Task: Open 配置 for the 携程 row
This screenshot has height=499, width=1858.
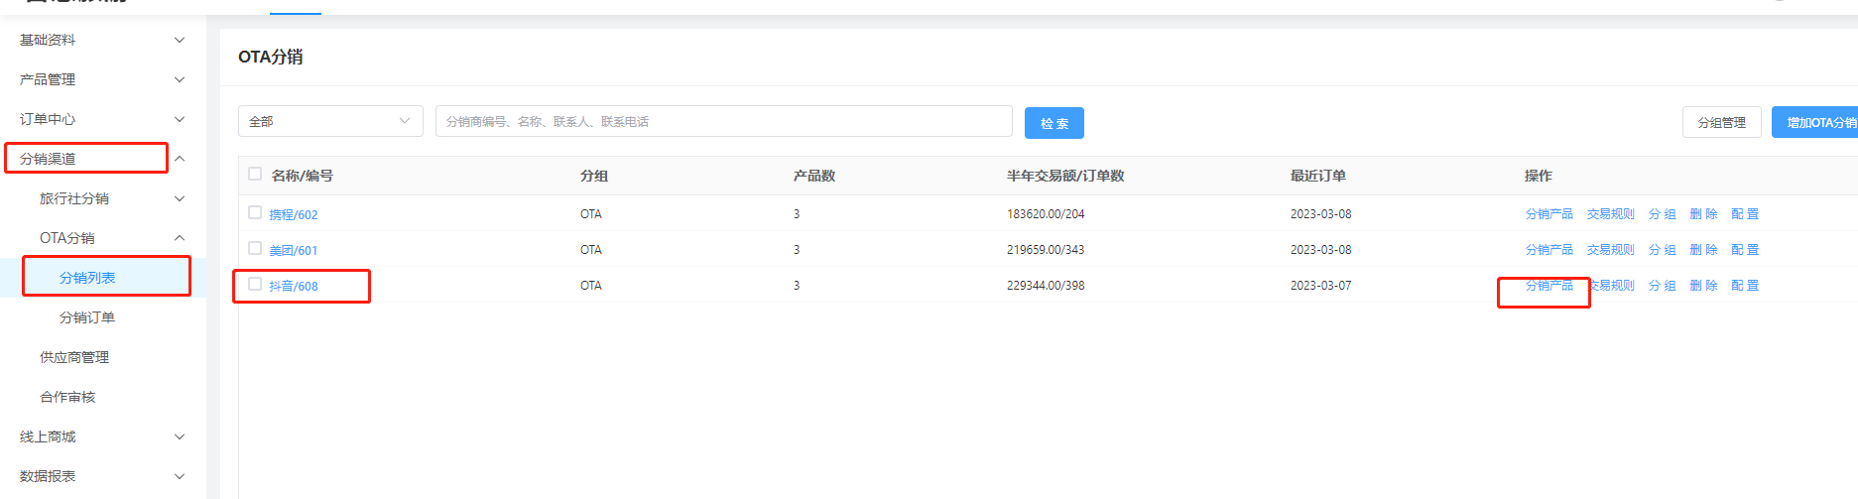Action: click(1744, 214)
